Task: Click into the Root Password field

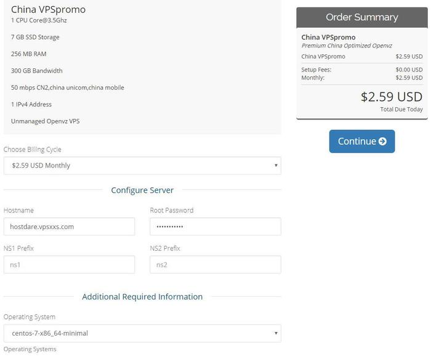Action: [x=215, y=227]
